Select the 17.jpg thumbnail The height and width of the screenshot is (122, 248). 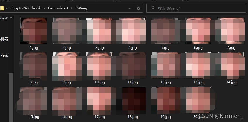click(x=99, y=100)
